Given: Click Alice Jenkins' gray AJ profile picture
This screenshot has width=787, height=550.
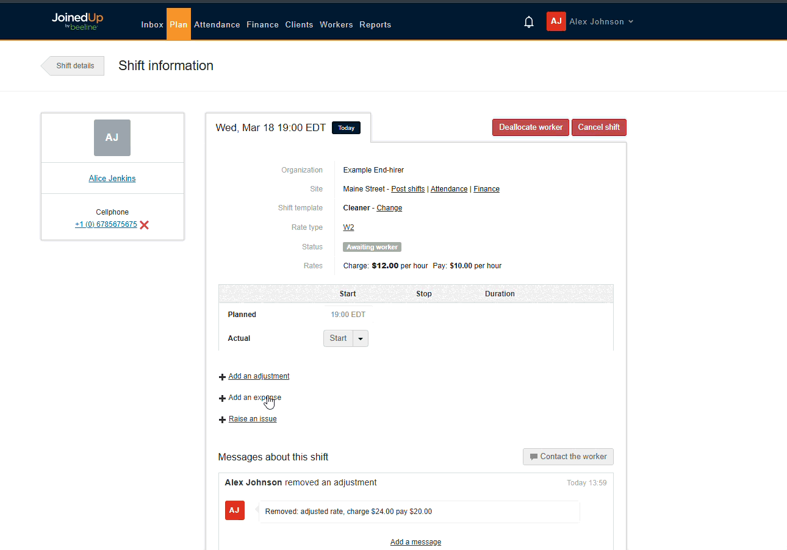Looking at the screenshot, I should [x=112, y=138].
